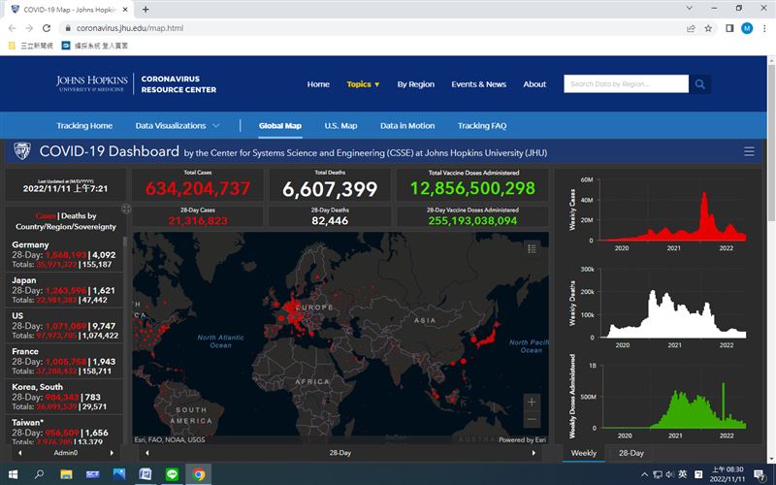This screenshot has height=485, width=776.
Task: Open volume control in system tray
Action: 670,474
